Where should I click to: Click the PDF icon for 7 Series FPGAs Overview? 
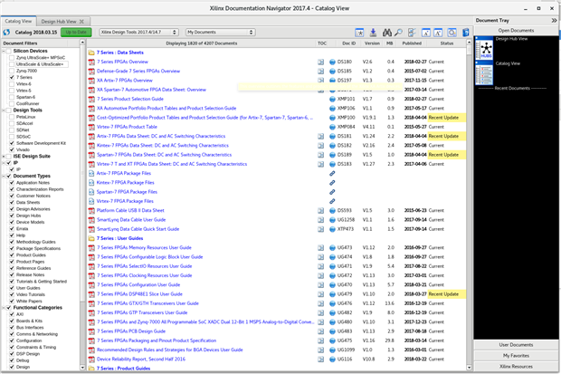pos(91,62)
